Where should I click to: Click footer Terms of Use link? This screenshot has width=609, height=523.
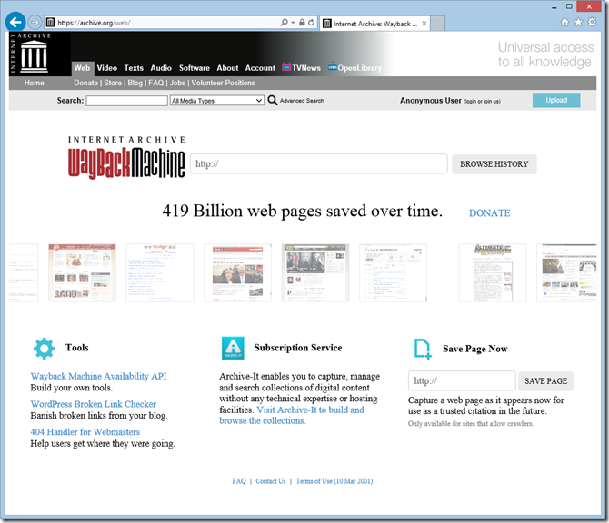click(x=334, y=481)
